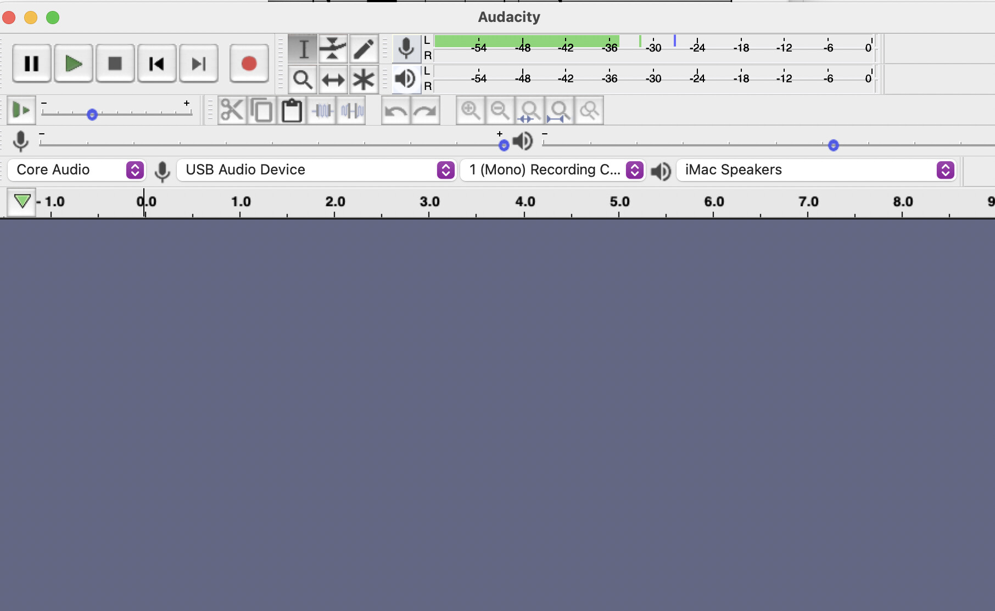Start recording with the red Record button
This screenshot has width=995, height=611.
point(249,64)
